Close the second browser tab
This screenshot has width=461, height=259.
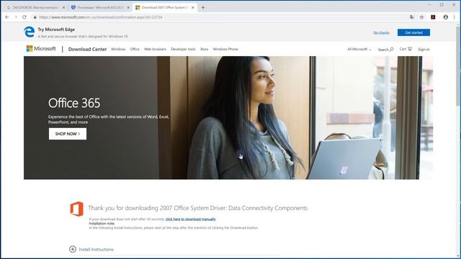pos(128,8)
